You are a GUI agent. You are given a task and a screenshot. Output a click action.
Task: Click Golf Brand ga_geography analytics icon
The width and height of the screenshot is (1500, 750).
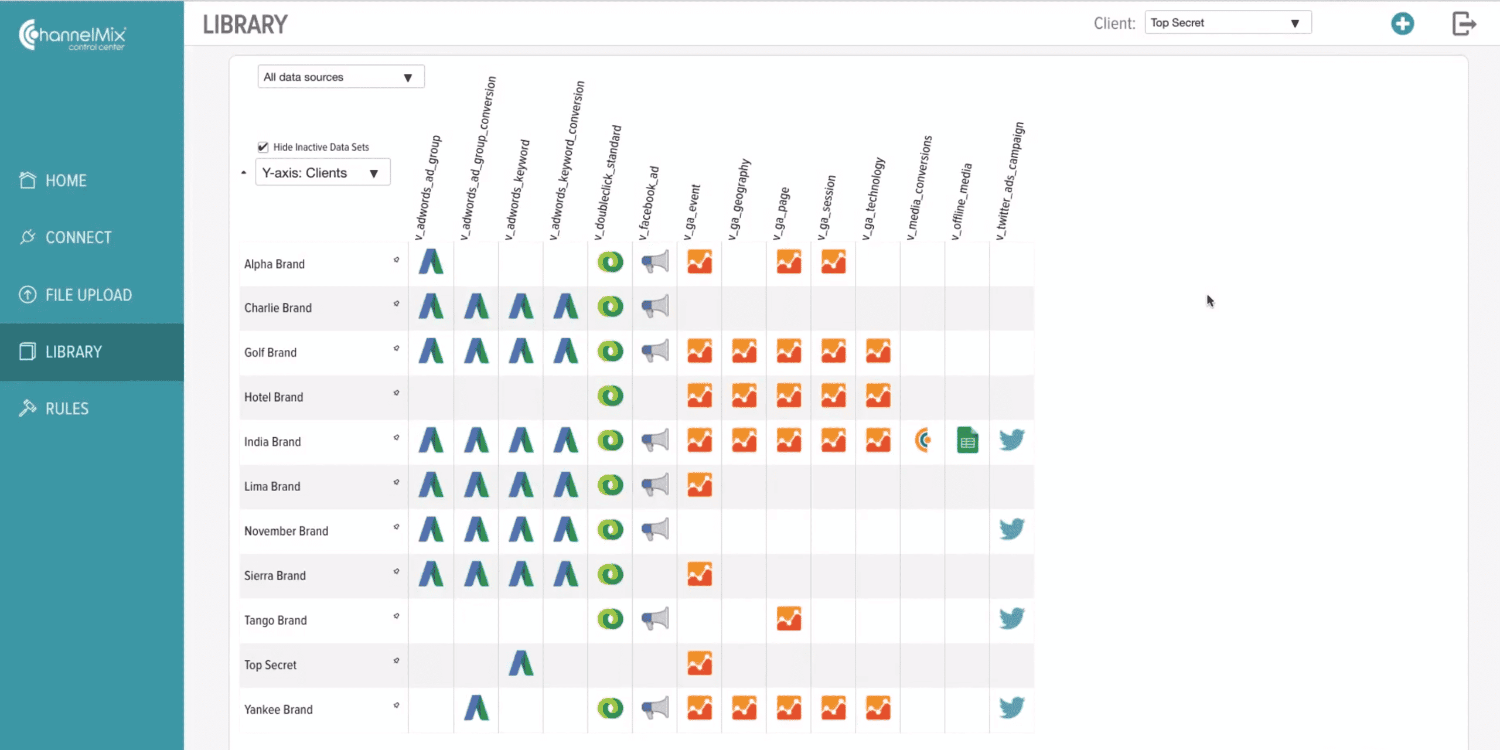744,351
